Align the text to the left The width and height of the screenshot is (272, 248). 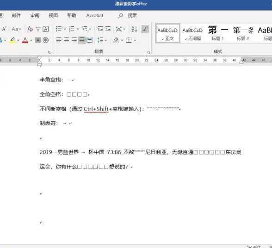tap(59, 40)
